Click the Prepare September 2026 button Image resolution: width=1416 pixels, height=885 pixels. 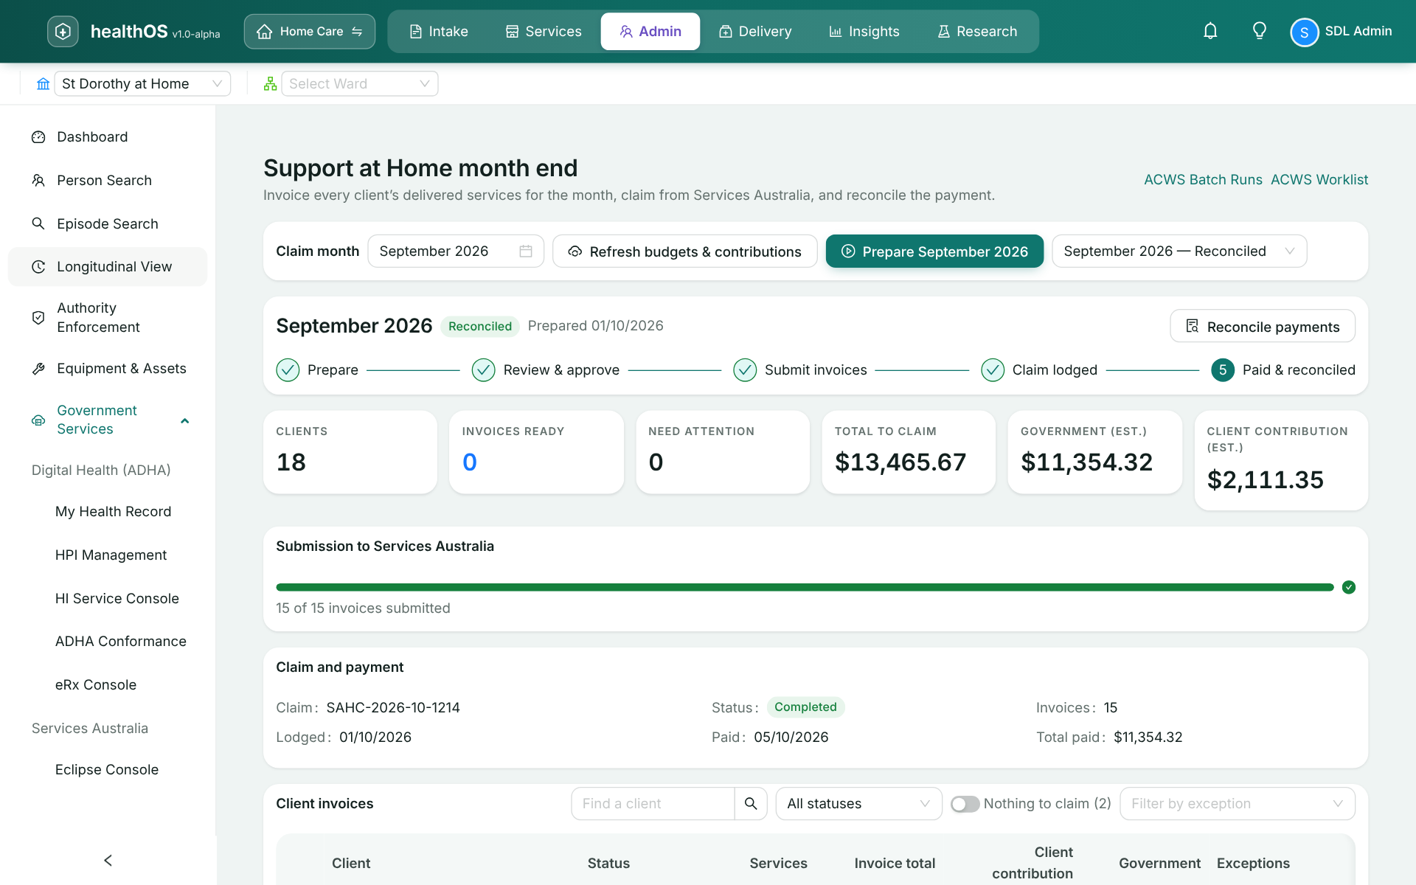tap(934, 251)
